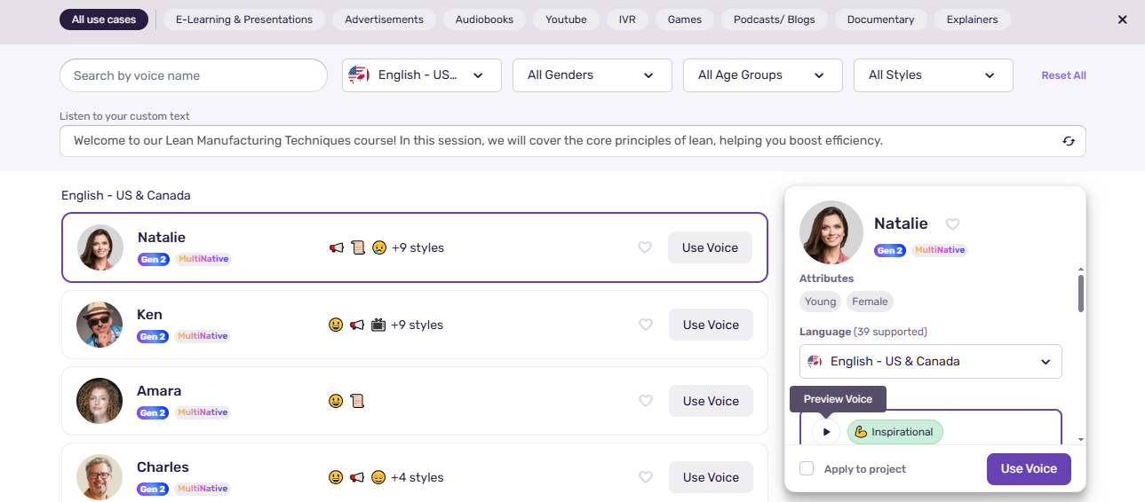Click the heart icon in Ken's row
The width and height of the screenshot is (1145, 502).
pyautogui.click(x=646, y=325)
